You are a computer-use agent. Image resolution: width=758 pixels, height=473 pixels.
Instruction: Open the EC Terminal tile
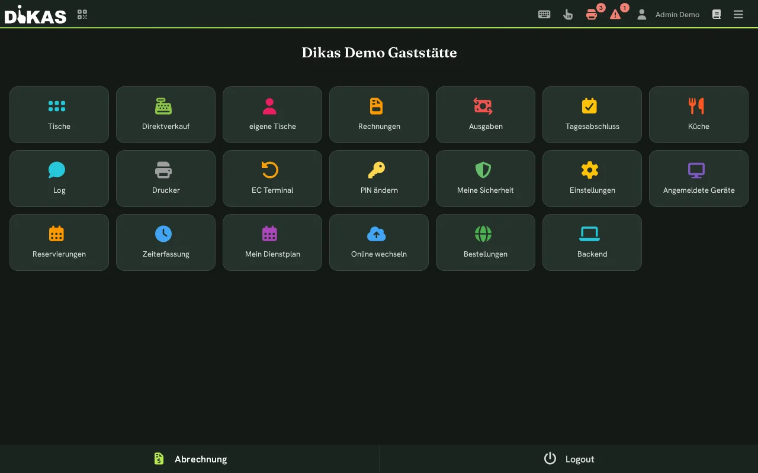pos(272,179)
